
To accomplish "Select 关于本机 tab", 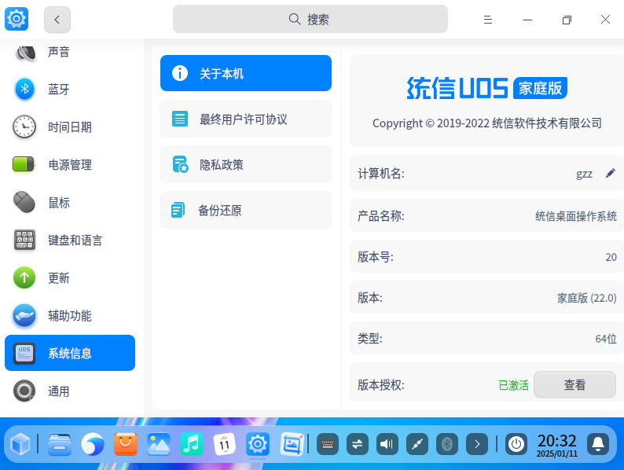I will (246, 73).
